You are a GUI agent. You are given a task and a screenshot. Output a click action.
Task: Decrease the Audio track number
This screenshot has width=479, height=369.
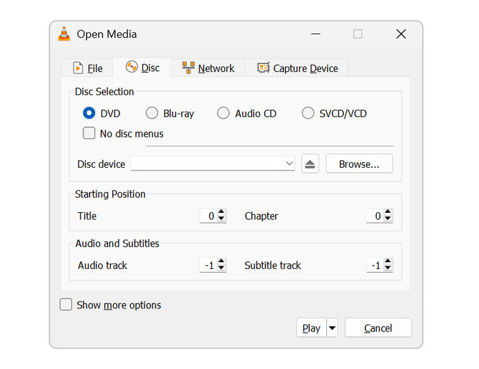click(x=222, y=268)
